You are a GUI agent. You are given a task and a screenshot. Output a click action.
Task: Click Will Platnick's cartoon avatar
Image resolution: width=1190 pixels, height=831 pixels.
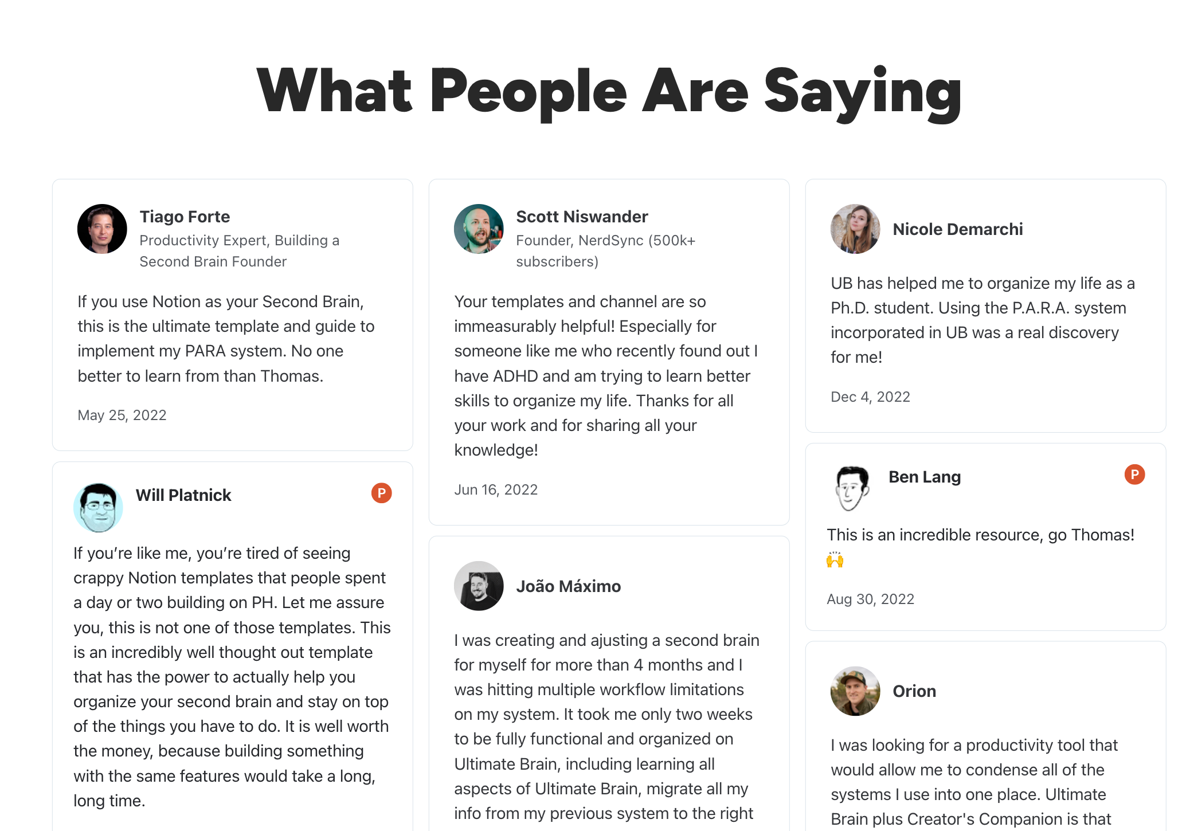pos(98,507)
